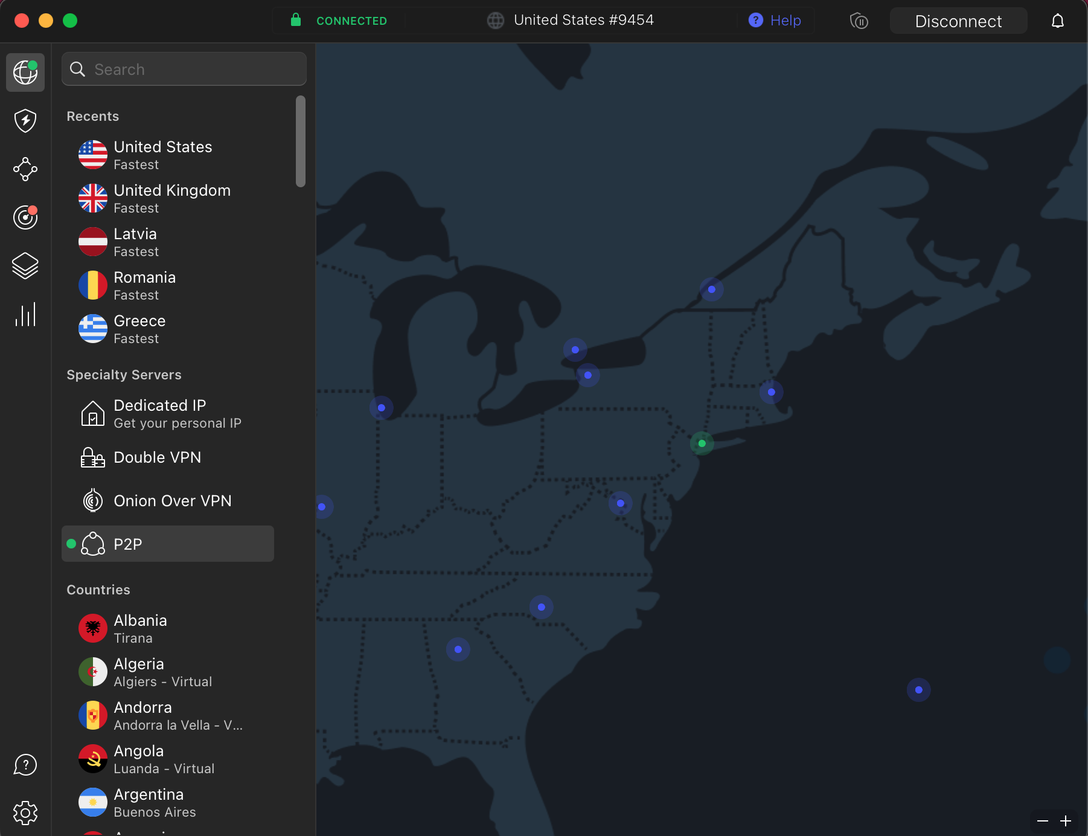Click 'United States #9454' server name
Viewport: 1088px width, 836px height.
[584, 20]
